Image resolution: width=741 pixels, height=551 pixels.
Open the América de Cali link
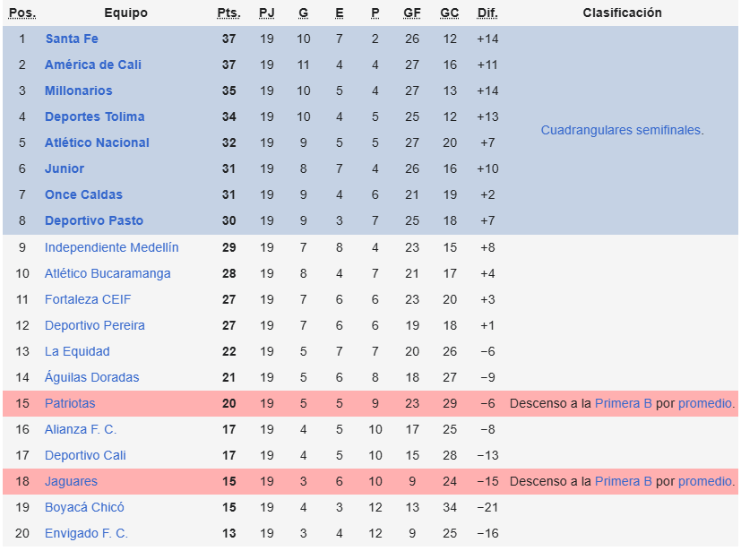pyautogui.click(x=93, y=65)
